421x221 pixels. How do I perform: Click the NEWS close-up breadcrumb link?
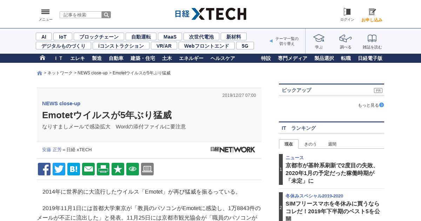(93, 73)
